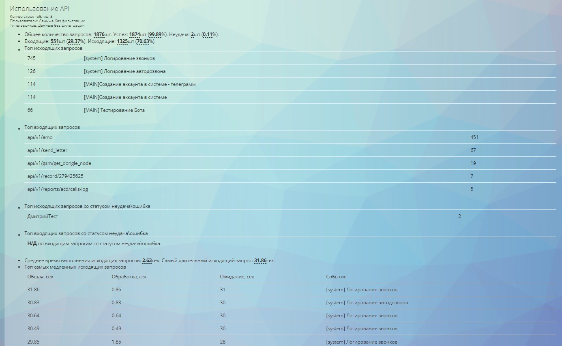Click the api/v1/gsm/get_dongle_node entry
562x346 pixels.
[x=59, y=163]
